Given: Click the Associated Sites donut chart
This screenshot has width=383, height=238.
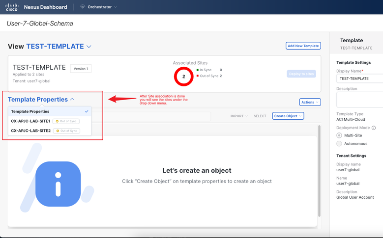Looking at the screenshot, I should click(184, 77).
